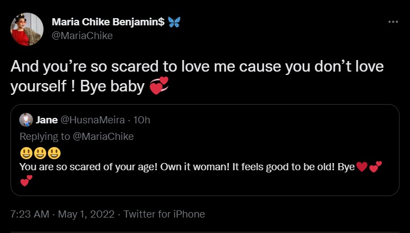Click Maria Chike's profile avatar photo
Image resolution: width=410 pixels, height=233 pixels.
point(26,29)
